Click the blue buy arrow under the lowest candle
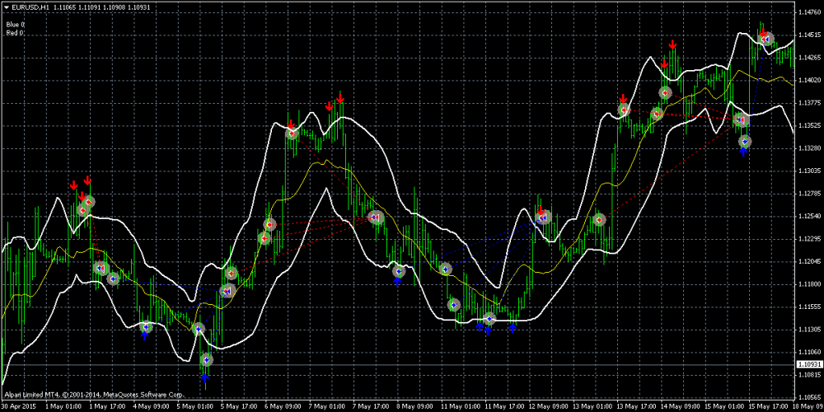This screenshot has height=412, width=824. [205, 377]
